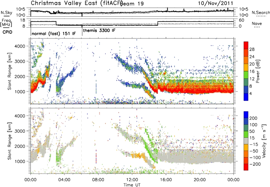Click the '18' frequency axis tick label
The image size is (270, 187).
23,20
